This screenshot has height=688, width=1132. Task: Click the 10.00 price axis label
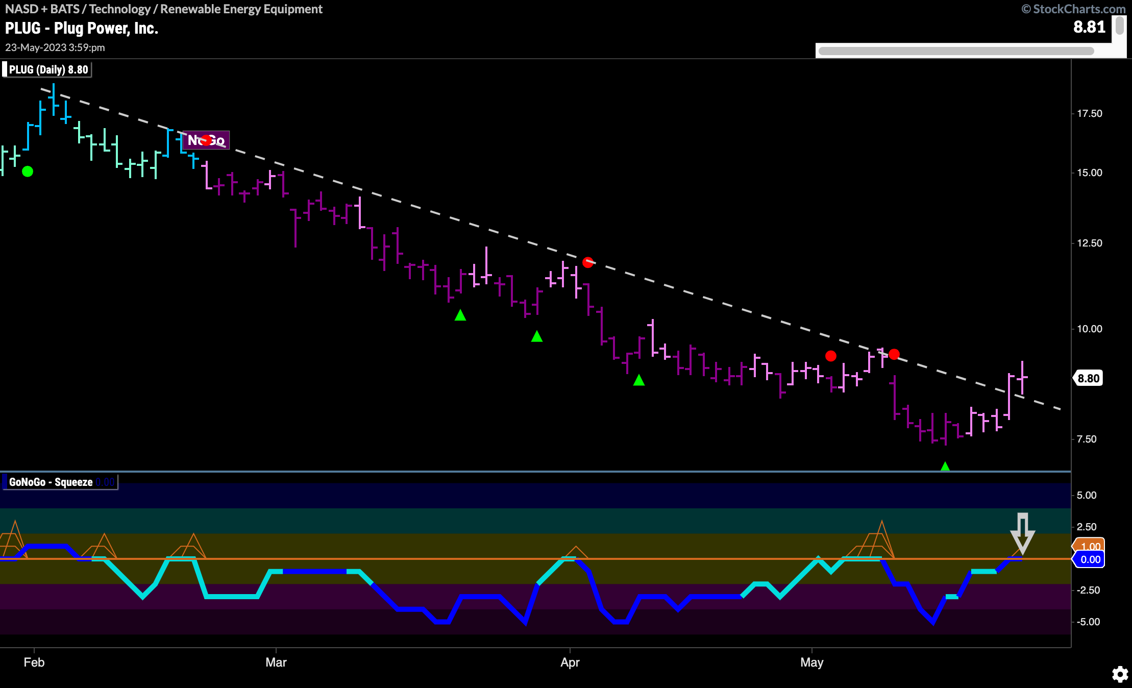(1090, 329)
